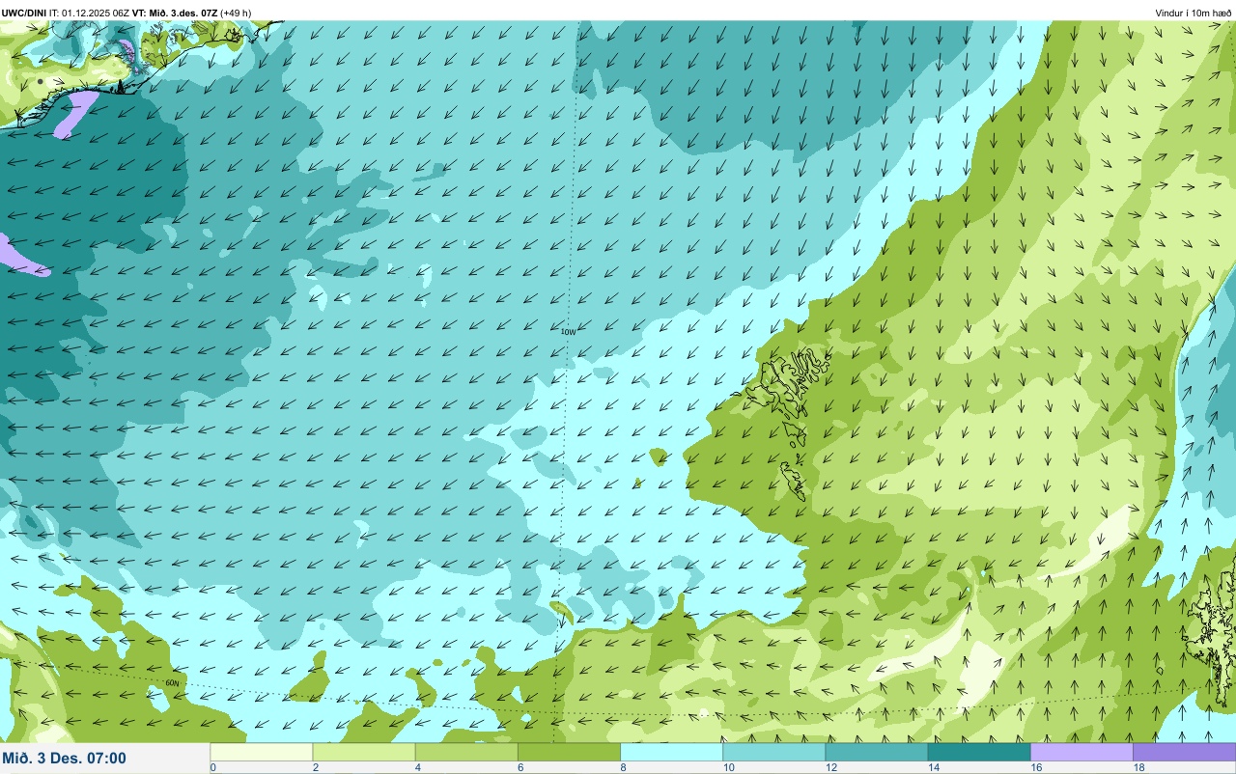Click the legend value '12'
Viewport: 1236px width, 774px height.
(830, 767)
